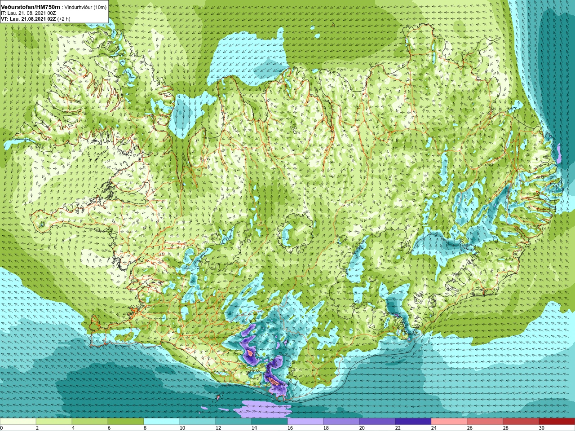This screenshot has height=431, width=575.
Task: Click the teal 12–14 legend swatch
Action: pyautogui.click(x=234, y=421)
